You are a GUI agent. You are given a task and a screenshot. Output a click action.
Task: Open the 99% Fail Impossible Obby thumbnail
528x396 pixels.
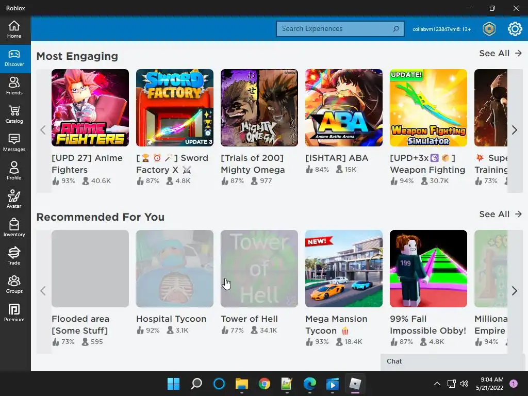(x=428, y=269)
